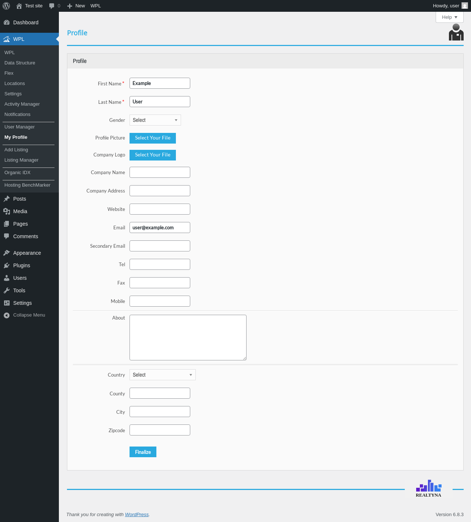Open User Manager menu item
471x522 pixels.
point(20,127)
